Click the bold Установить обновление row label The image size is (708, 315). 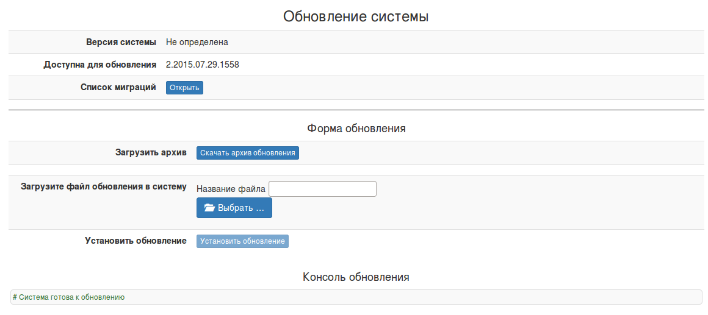(135, 241)
